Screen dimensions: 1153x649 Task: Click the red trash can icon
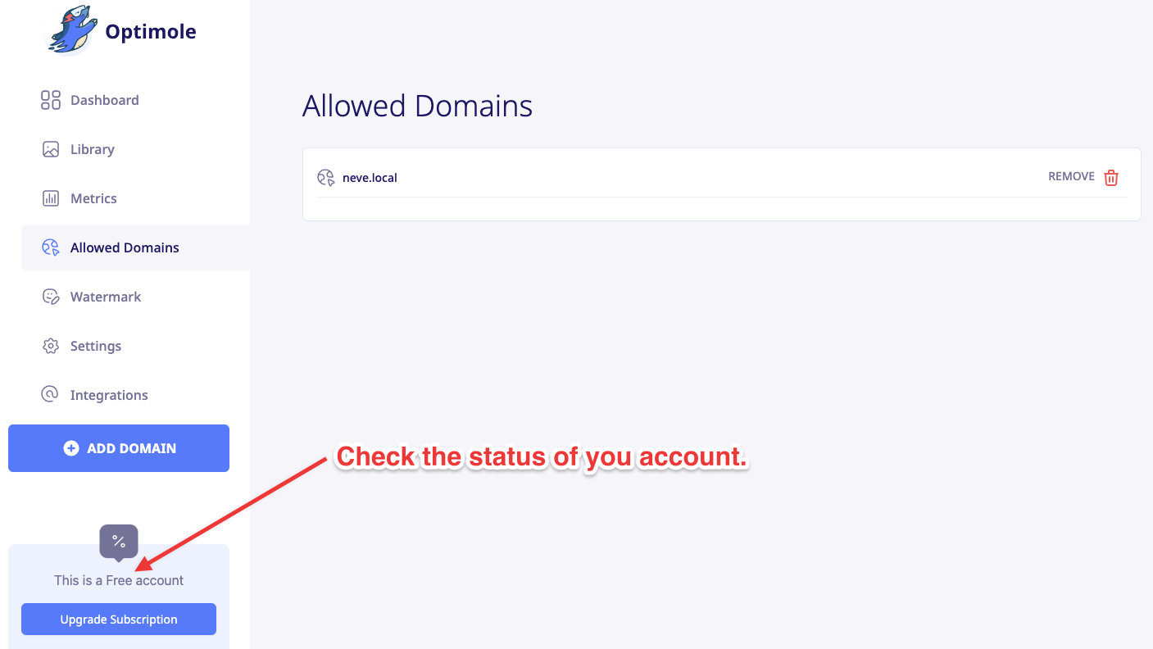coord(1111,178)
